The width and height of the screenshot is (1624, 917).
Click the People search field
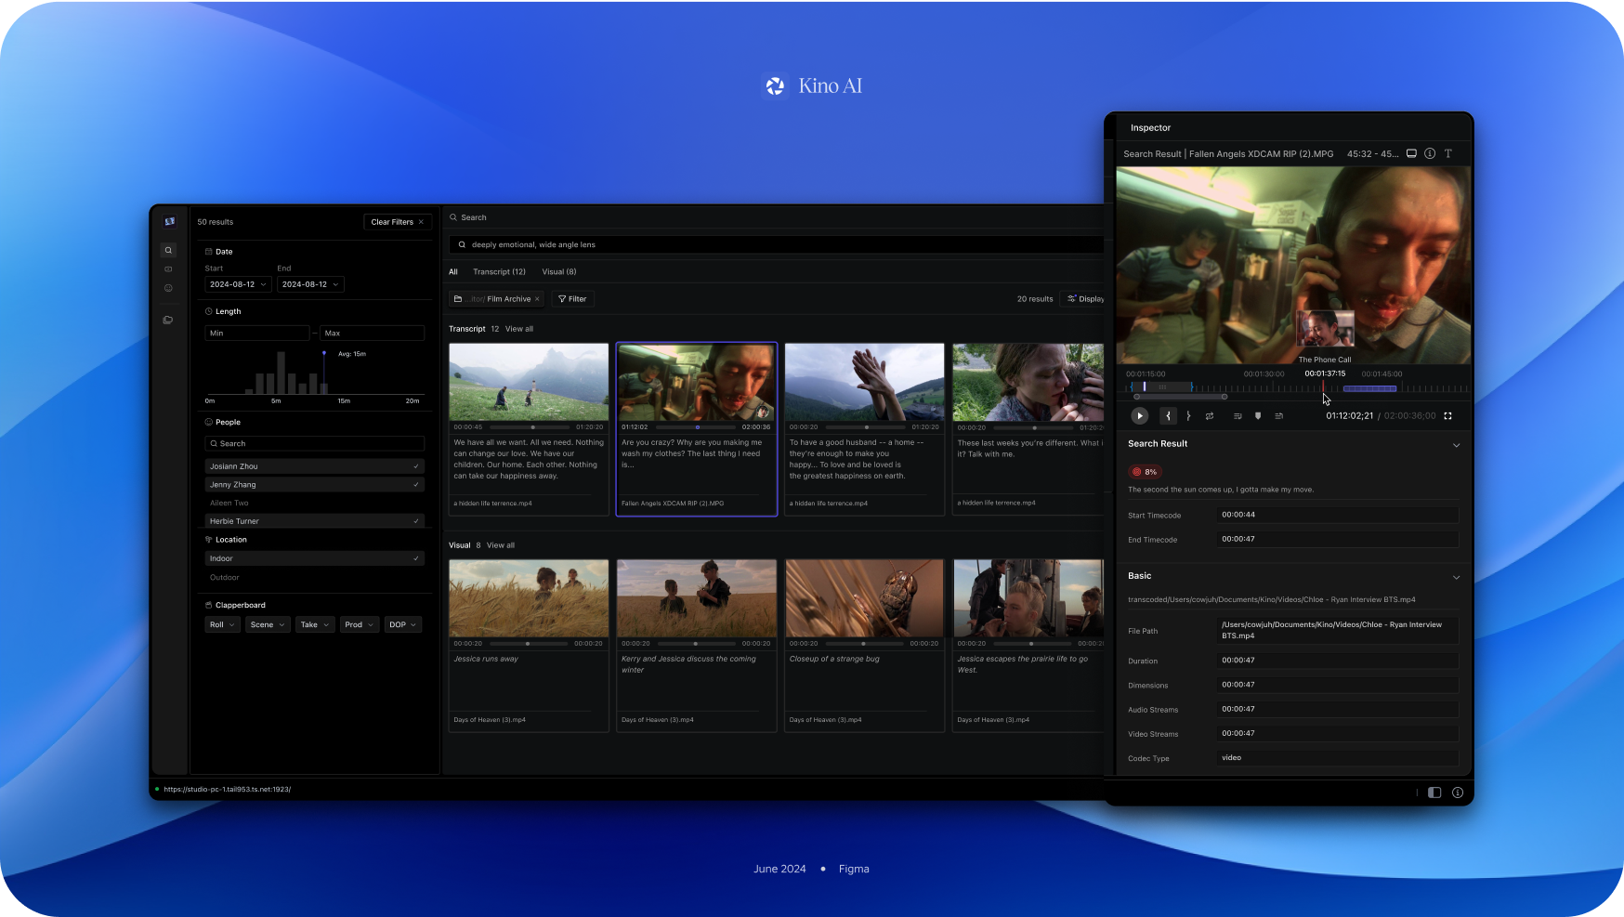[x=314, y=444]
